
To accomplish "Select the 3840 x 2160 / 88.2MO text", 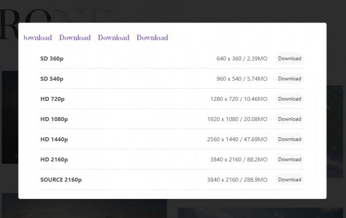I will click(239, 160).
